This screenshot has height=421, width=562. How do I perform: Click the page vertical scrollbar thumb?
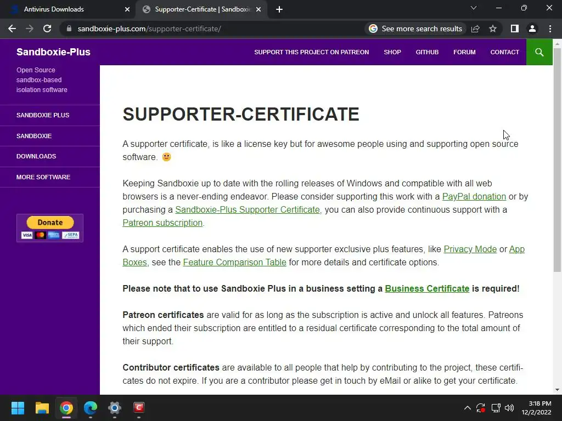558,160
